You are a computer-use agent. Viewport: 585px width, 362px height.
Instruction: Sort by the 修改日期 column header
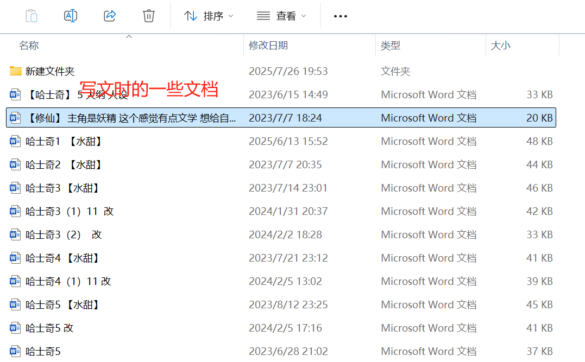pos(268,46)
